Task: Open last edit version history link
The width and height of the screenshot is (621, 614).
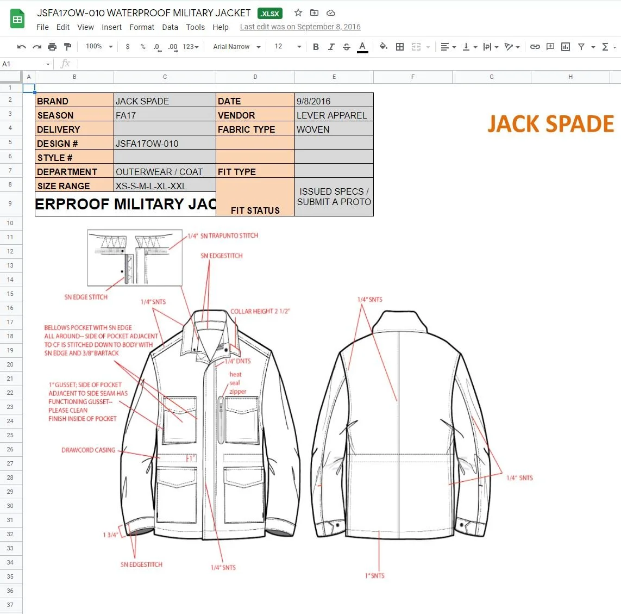Action: coord(300,27)
